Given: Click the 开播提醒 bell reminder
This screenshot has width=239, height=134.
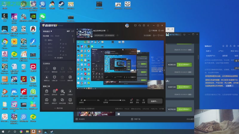Looking at the screenshot, I should pyautogui.click(x=153, y=31).
